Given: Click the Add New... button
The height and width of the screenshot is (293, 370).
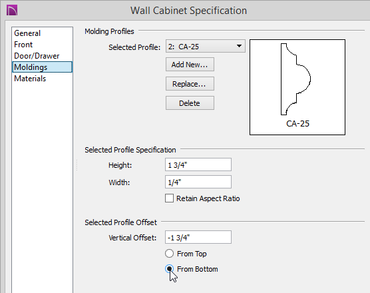Looking at the screenshot, I should 190,64.
